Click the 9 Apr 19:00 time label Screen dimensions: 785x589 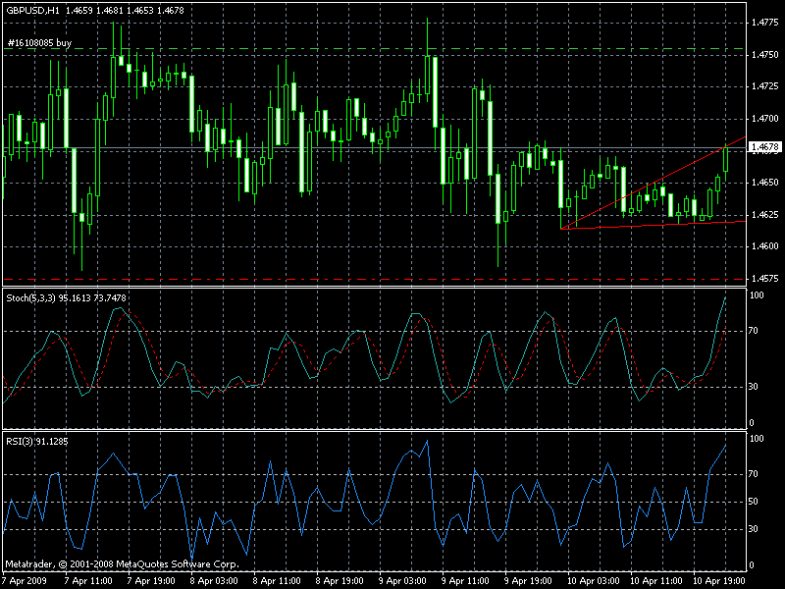coord(528,581)
